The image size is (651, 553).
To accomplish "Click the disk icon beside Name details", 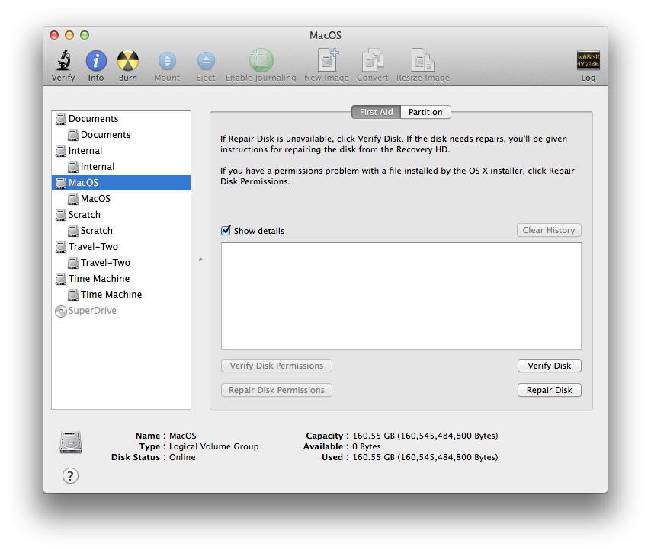I will 71,443.
